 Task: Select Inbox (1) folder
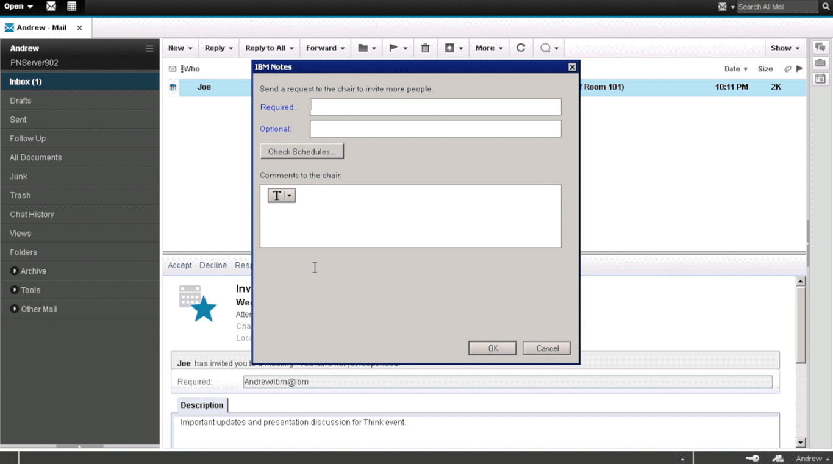(x=80, y=82)
